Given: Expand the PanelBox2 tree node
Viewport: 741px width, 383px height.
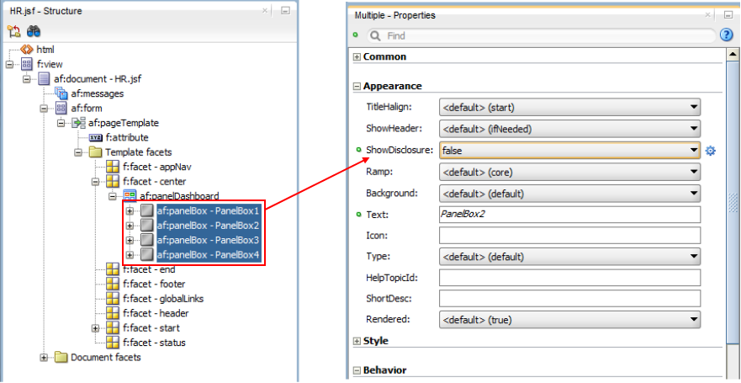Looking at the screenshot, I should pos(130,225).
